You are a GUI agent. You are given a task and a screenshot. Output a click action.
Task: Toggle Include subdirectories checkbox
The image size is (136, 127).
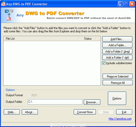pyautogui.click(x=104, y=63)
